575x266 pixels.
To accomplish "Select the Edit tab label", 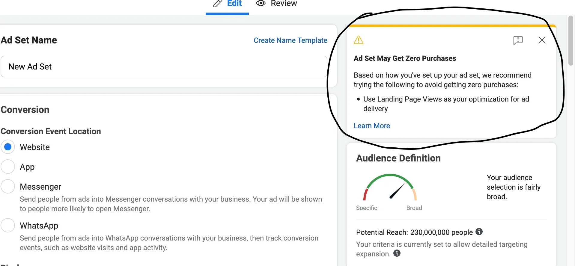I will [234, 4].
